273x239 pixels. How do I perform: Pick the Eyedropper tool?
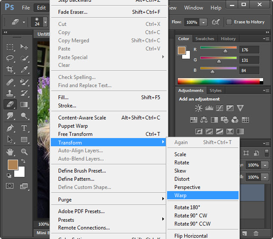coord(24,69)
